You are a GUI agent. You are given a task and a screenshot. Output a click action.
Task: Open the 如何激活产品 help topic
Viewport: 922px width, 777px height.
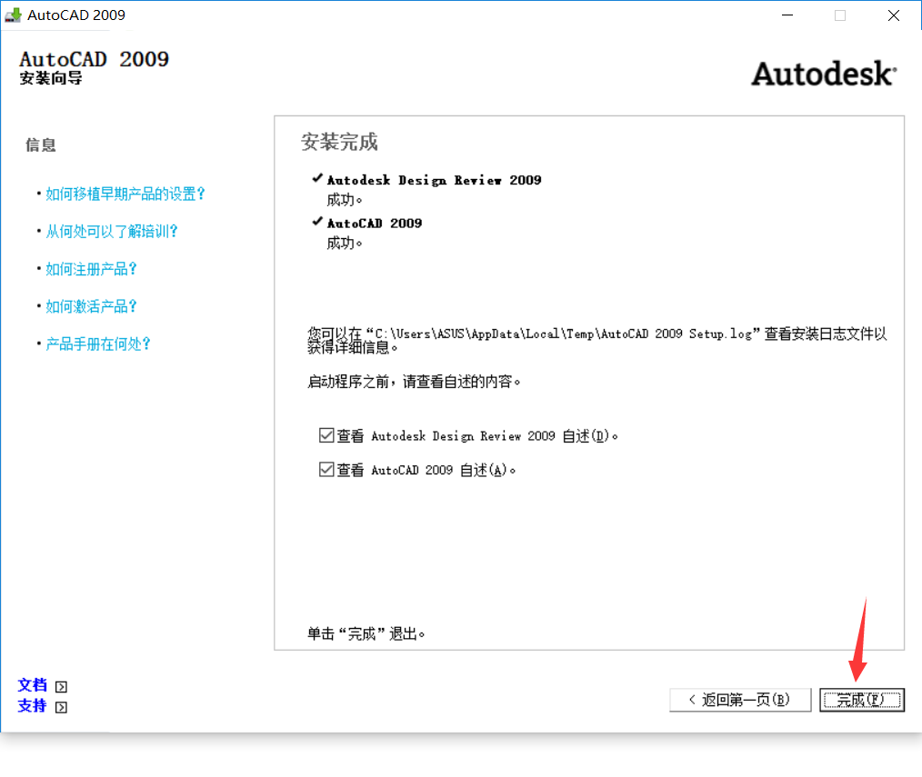click(91, 306)
